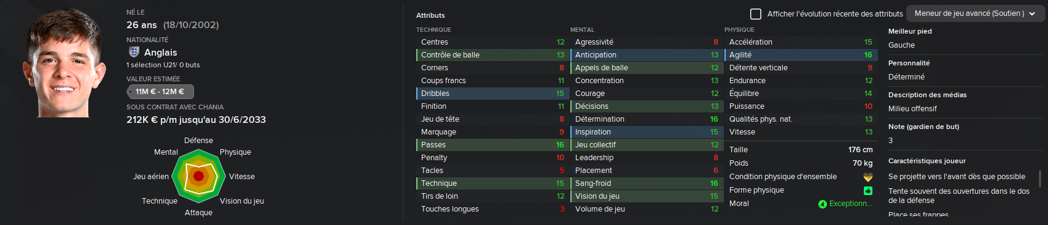Click the player traits panel scrollbar
Screen dimensions: 1048x225
coord(1039,179)
